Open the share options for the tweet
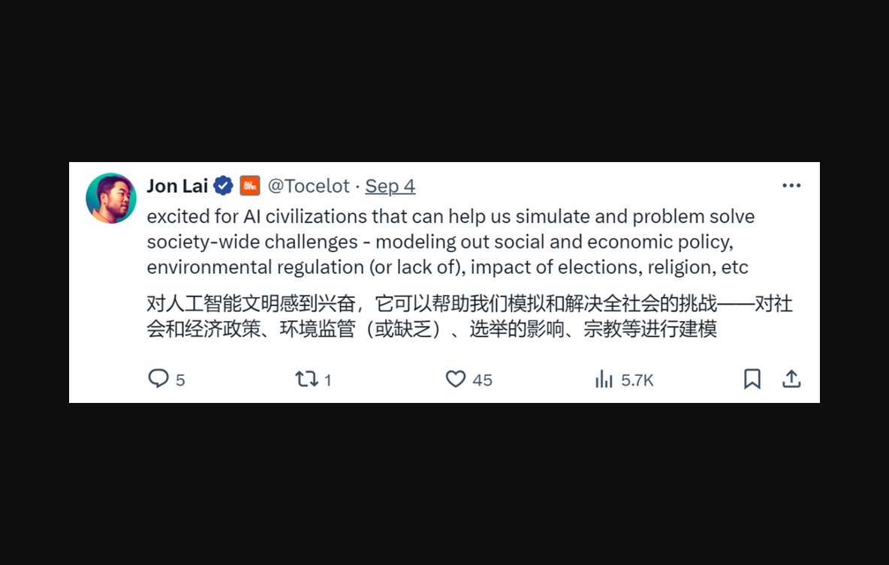The height and width of the screenshot is (565, 889). [791, 379]
